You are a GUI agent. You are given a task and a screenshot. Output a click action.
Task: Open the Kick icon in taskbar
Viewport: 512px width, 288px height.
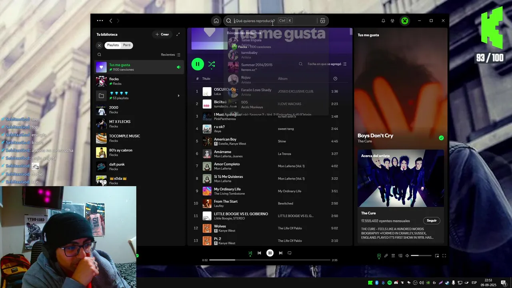pos(370,283)
